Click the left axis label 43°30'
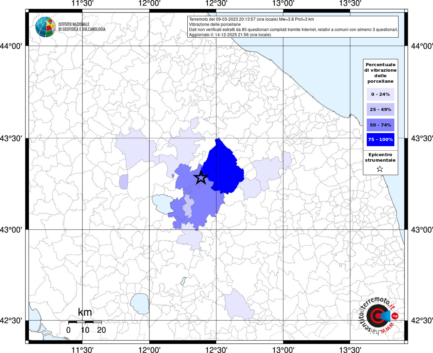The height and width of the screenshot is (353, 433). (x=11, y=139)
